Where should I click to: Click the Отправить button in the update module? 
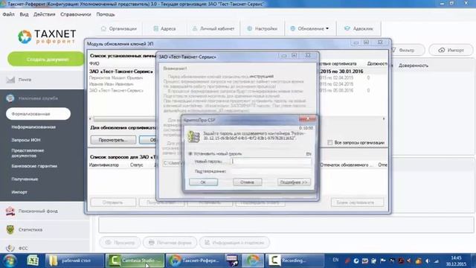(x=113, y=202)
